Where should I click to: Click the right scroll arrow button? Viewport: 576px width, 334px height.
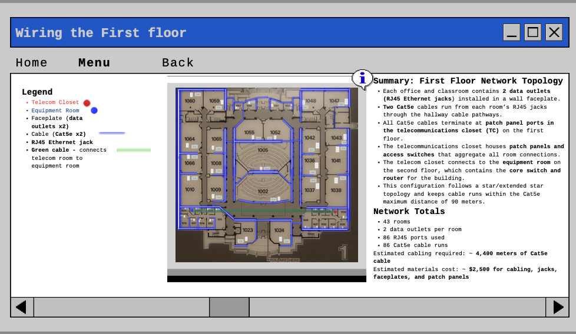557,307
